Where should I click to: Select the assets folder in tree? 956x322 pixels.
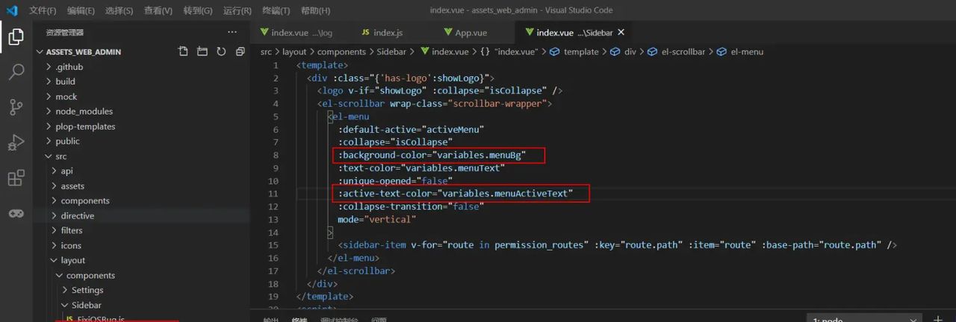(x=72, y=186)
